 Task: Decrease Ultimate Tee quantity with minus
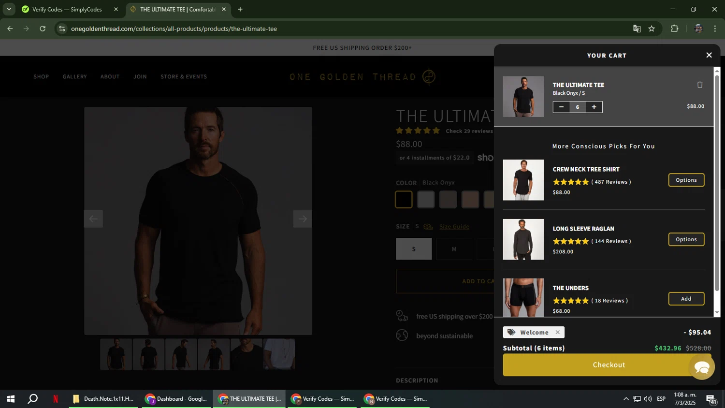point(561,107)
